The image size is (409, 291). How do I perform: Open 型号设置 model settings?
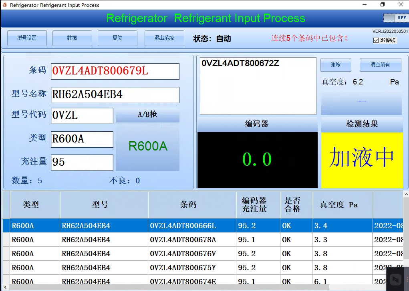(x=27, y=38)
